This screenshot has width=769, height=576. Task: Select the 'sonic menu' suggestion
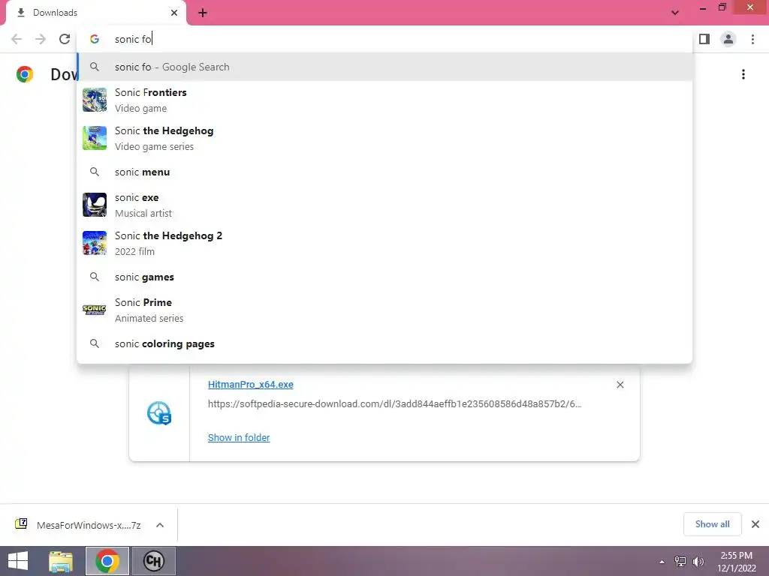tap(385, 172)
